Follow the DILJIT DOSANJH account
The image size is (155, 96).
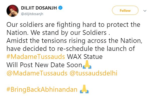[125, 10]
